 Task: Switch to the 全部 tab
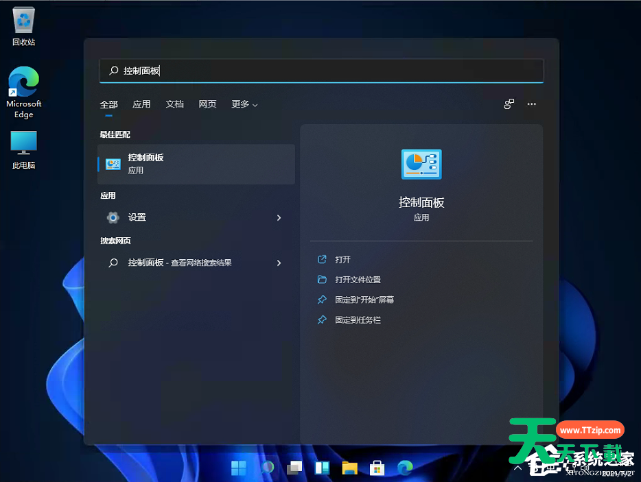point(108,105)
